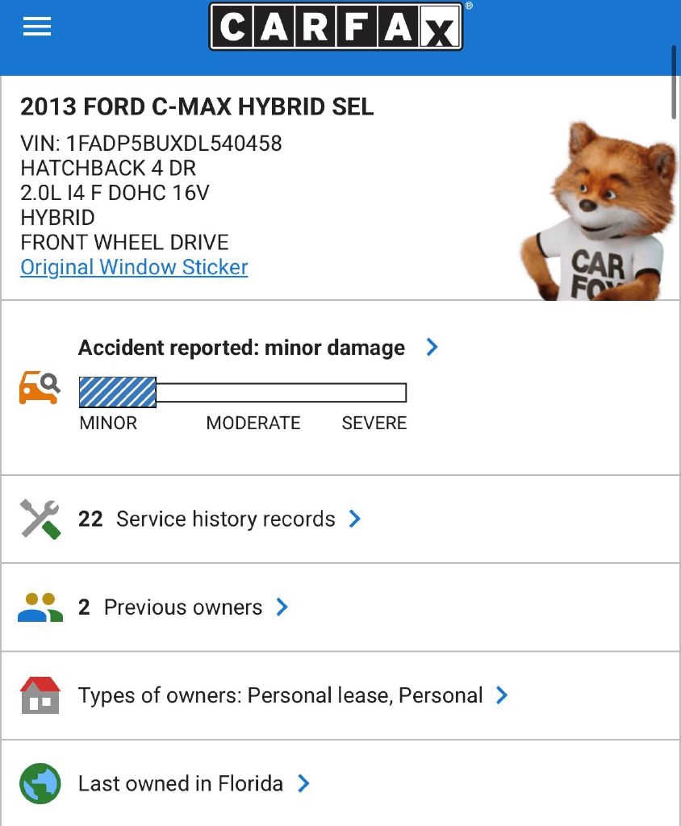Open the Original Window Sticker link
The height and width of the screenshot is (826, 681).
tap(134, 268)
